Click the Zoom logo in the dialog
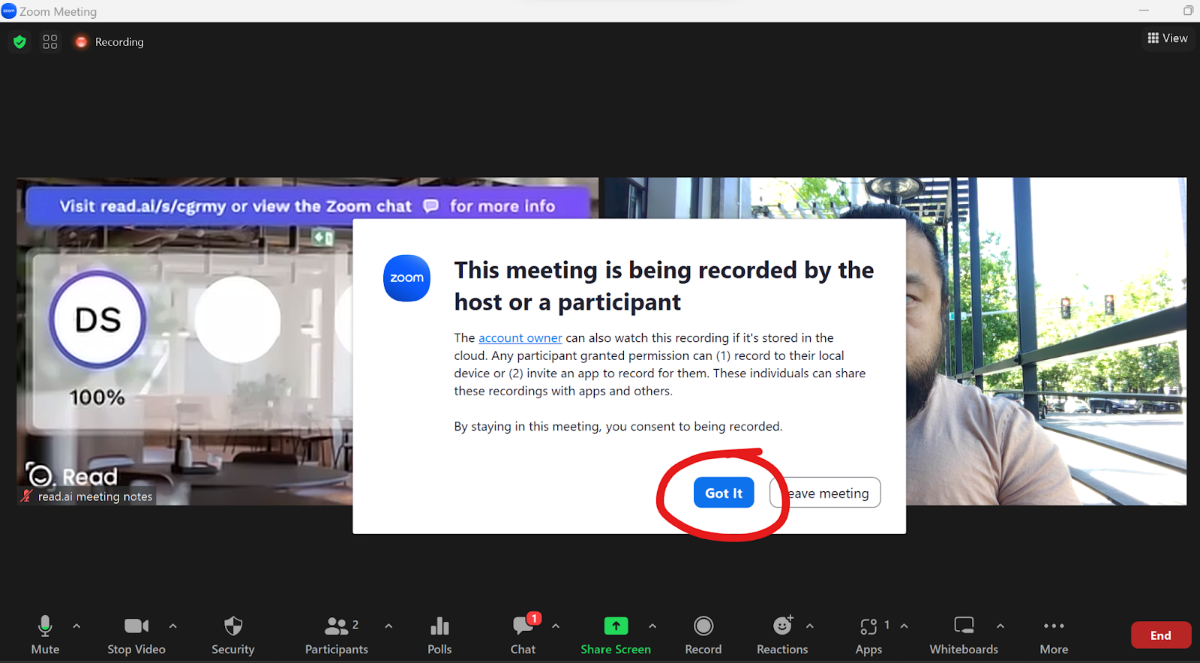 click(406, 278)
